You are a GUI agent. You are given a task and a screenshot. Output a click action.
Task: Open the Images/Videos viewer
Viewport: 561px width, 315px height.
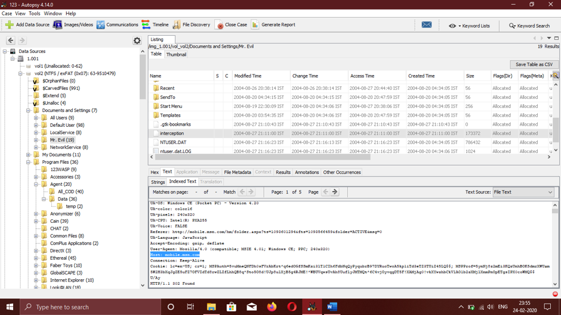[58, 25]
